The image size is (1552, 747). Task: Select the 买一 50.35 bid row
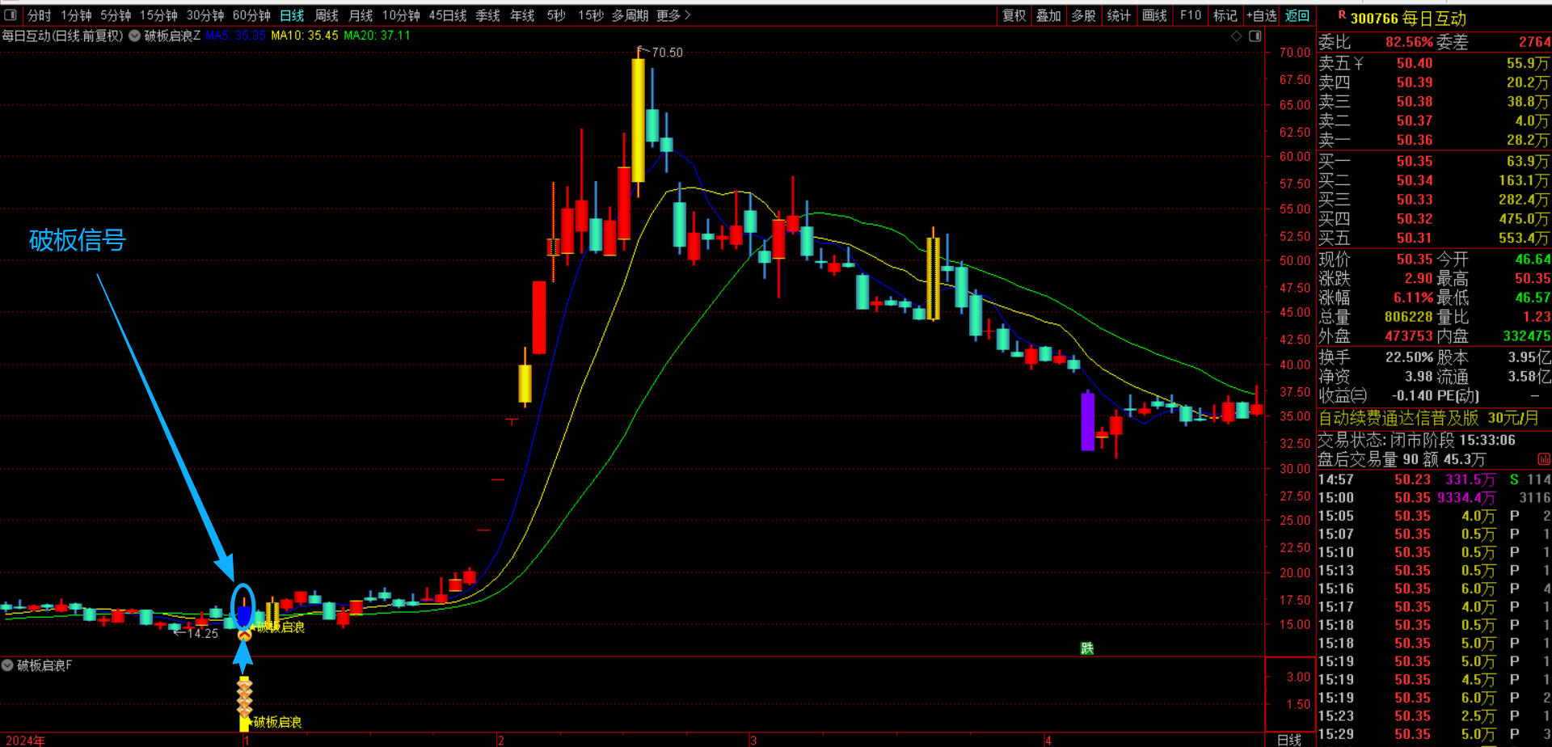1434,161
